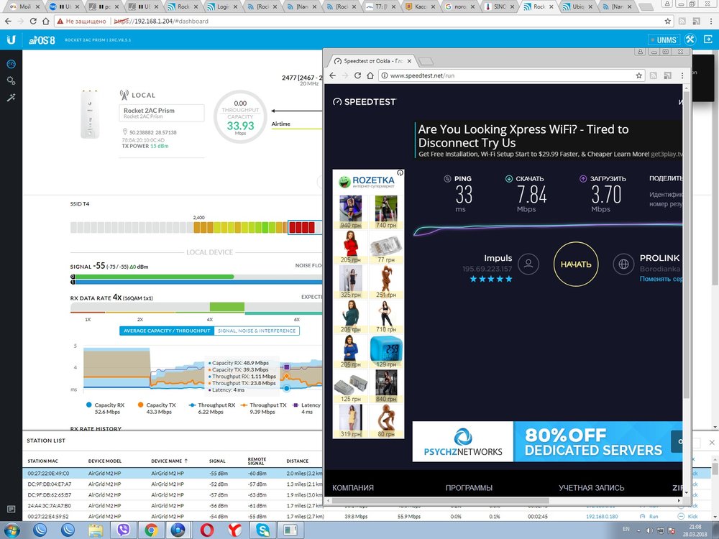Switch to Signal, Noise & Interference view
Viewport: 719px width, 539px height.
(x=256, y=331)
